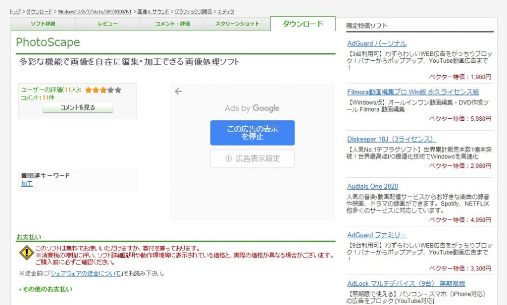
Task: Open the 広告表示設定 button
Action: tap(252, 158)
